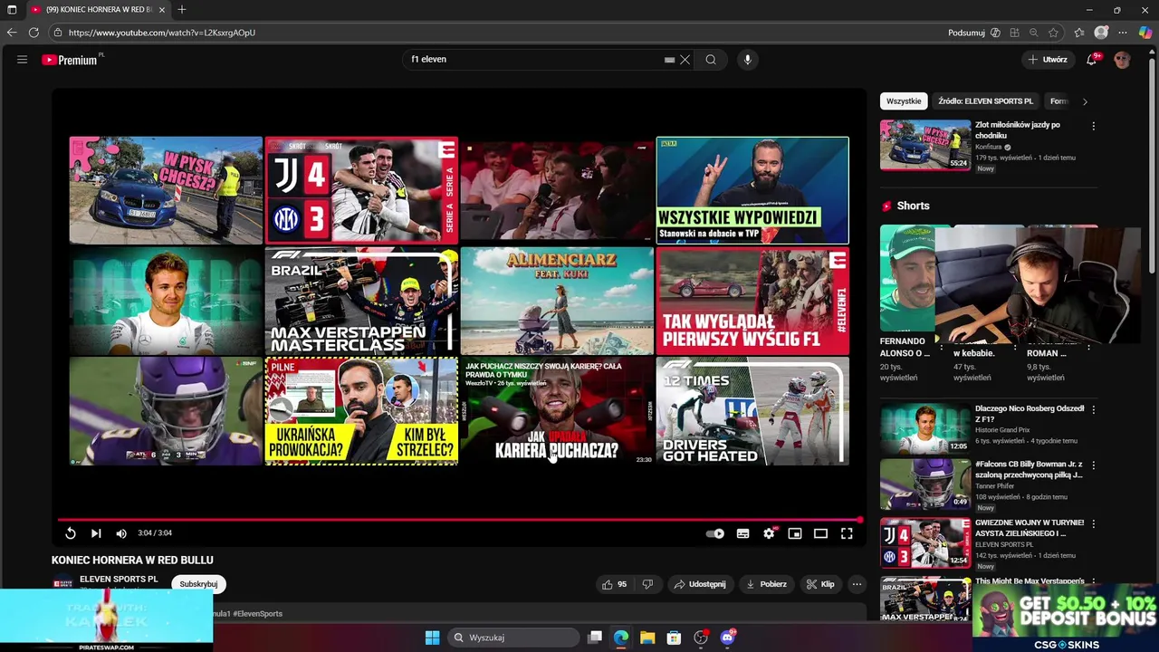Click the Udostępnij share button
This screenshot has width=1159, height=652.
[699, 584]
